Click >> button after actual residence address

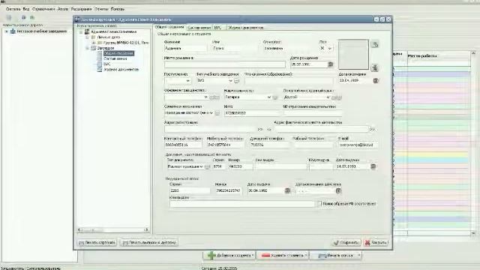point(372,130)
